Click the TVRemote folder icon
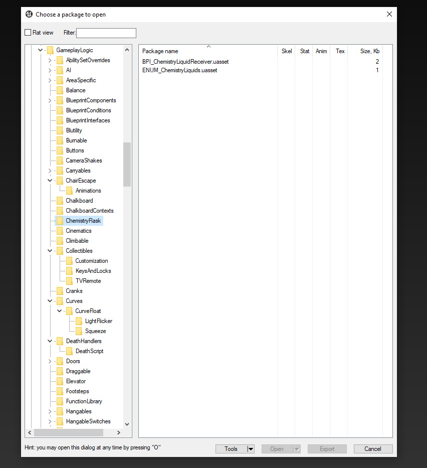 pyautogui.click(x=70, y=281)
